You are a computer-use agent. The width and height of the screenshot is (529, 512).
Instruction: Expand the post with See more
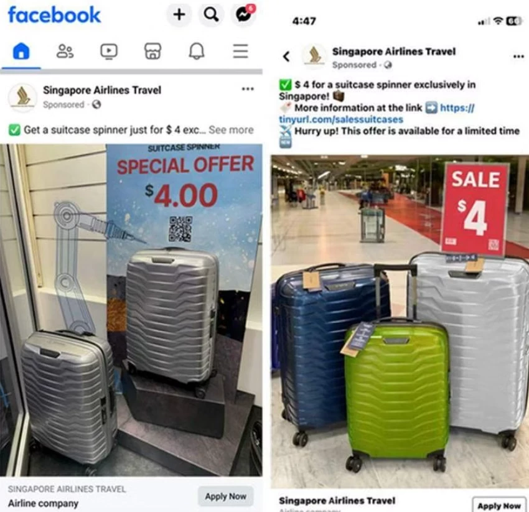(x=231, y=130)
